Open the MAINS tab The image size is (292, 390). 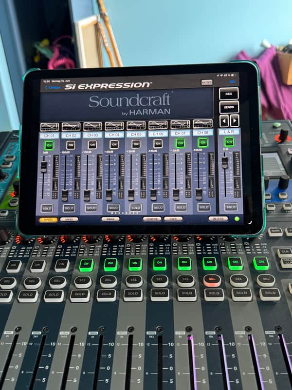(110, 219)
